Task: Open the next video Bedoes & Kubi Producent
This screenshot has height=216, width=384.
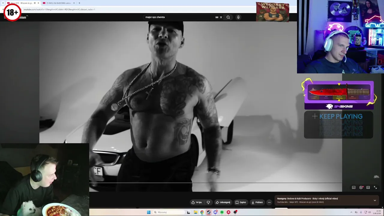Action: click(307, 199)
